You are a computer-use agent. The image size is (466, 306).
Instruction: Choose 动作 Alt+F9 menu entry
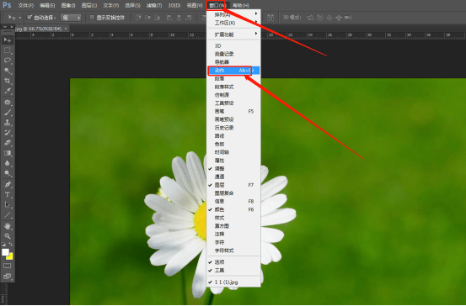233,71
